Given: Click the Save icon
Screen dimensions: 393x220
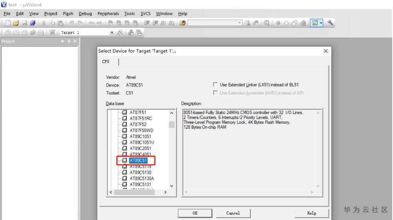Looking at the screenshot, I should (24, 23).
